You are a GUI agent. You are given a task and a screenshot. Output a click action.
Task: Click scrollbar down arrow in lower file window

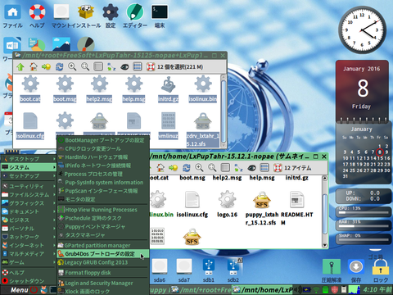325,245
